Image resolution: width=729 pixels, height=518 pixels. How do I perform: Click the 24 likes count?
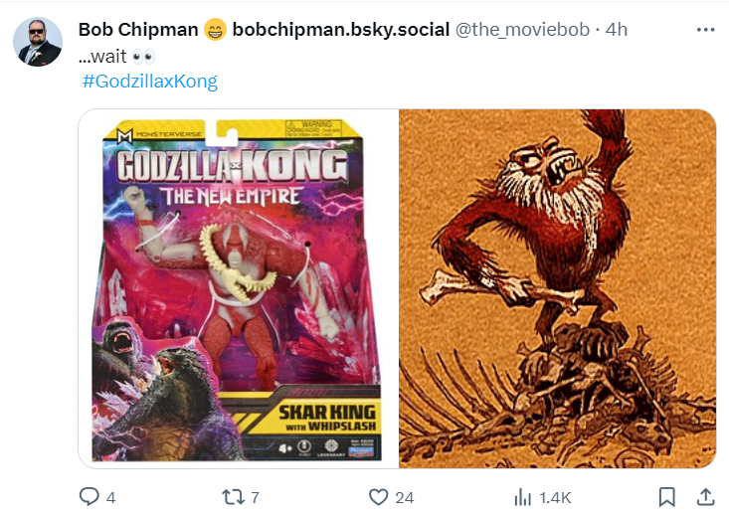405,498
